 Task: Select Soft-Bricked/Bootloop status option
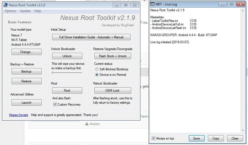click(97, 69)
